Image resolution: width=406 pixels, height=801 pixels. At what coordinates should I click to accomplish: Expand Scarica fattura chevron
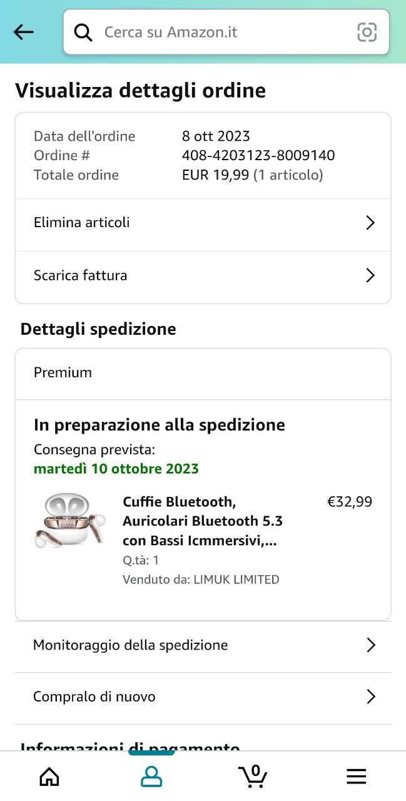[x=370, y=275]
